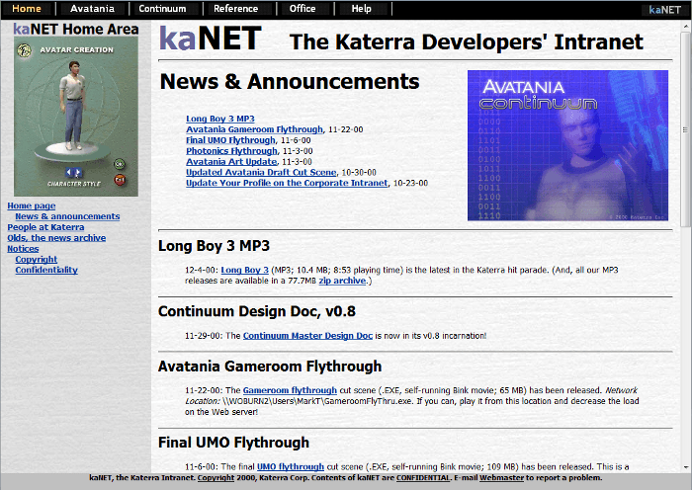Viewport: 692px width, 490px height.
Task: Open the Avatania Continuum banner image
Action: (x=567, y=145)
